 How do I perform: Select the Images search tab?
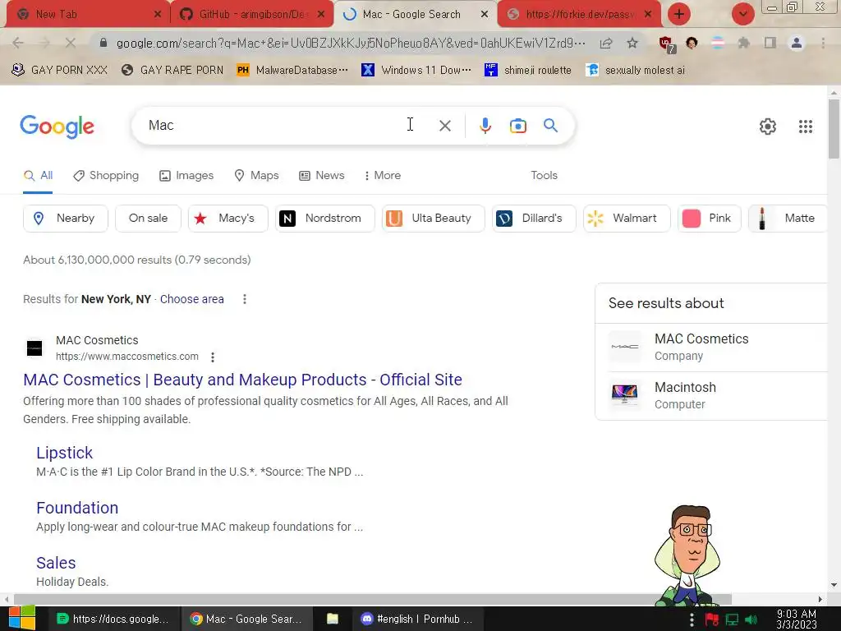(x=186, y=176)
